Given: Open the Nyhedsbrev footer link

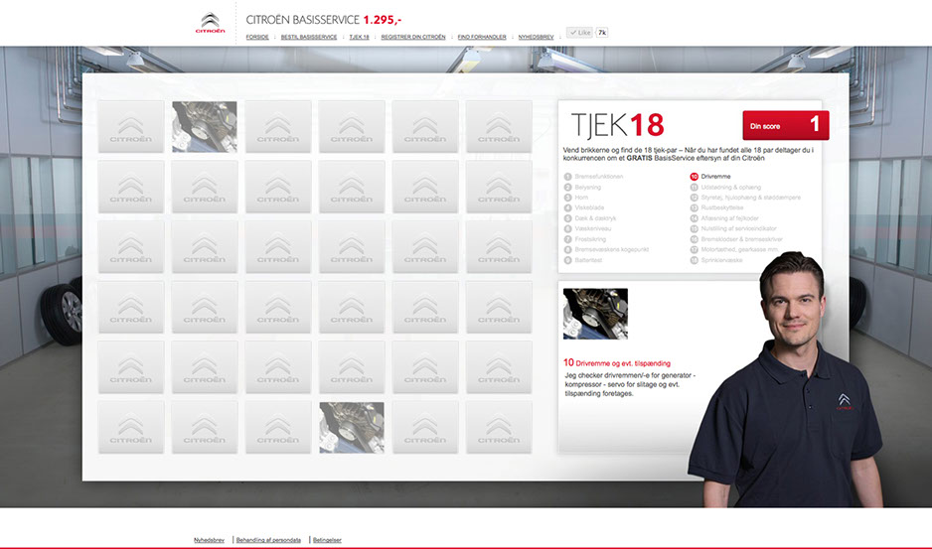Looking at the screenshot, I should (210, 540).
